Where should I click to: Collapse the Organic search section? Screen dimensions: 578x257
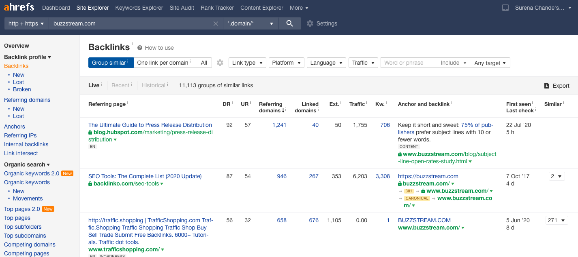point(27,164)
